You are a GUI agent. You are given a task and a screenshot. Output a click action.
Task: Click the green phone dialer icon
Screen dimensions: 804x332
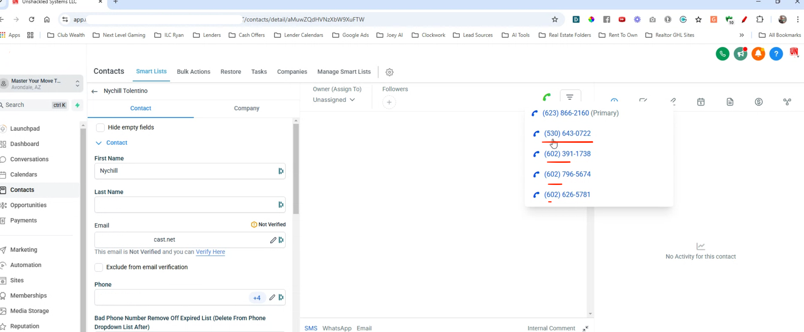tap(722, 54)
